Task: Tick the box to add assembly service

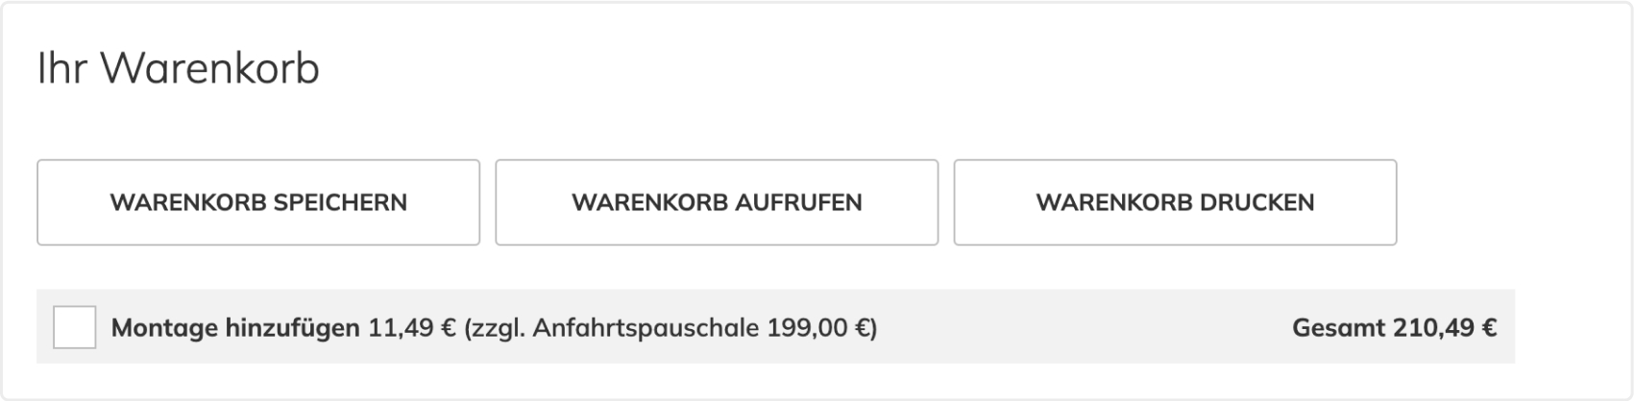Action: coord(75,327)
